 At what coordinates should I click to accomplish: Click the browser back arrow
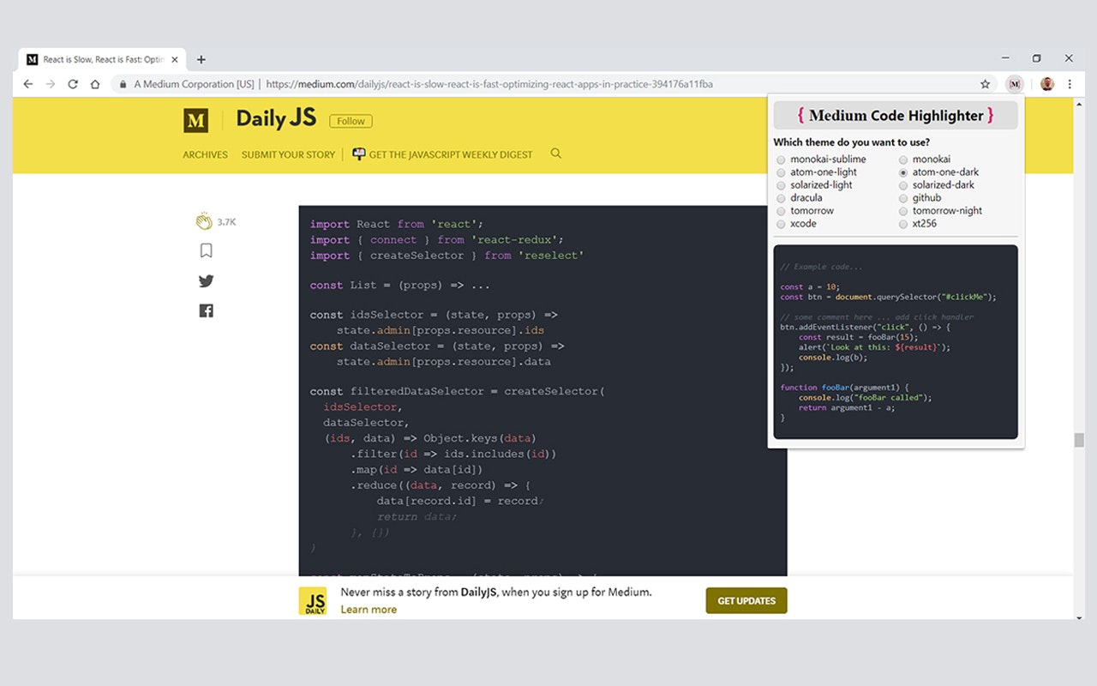pos(28,83)
